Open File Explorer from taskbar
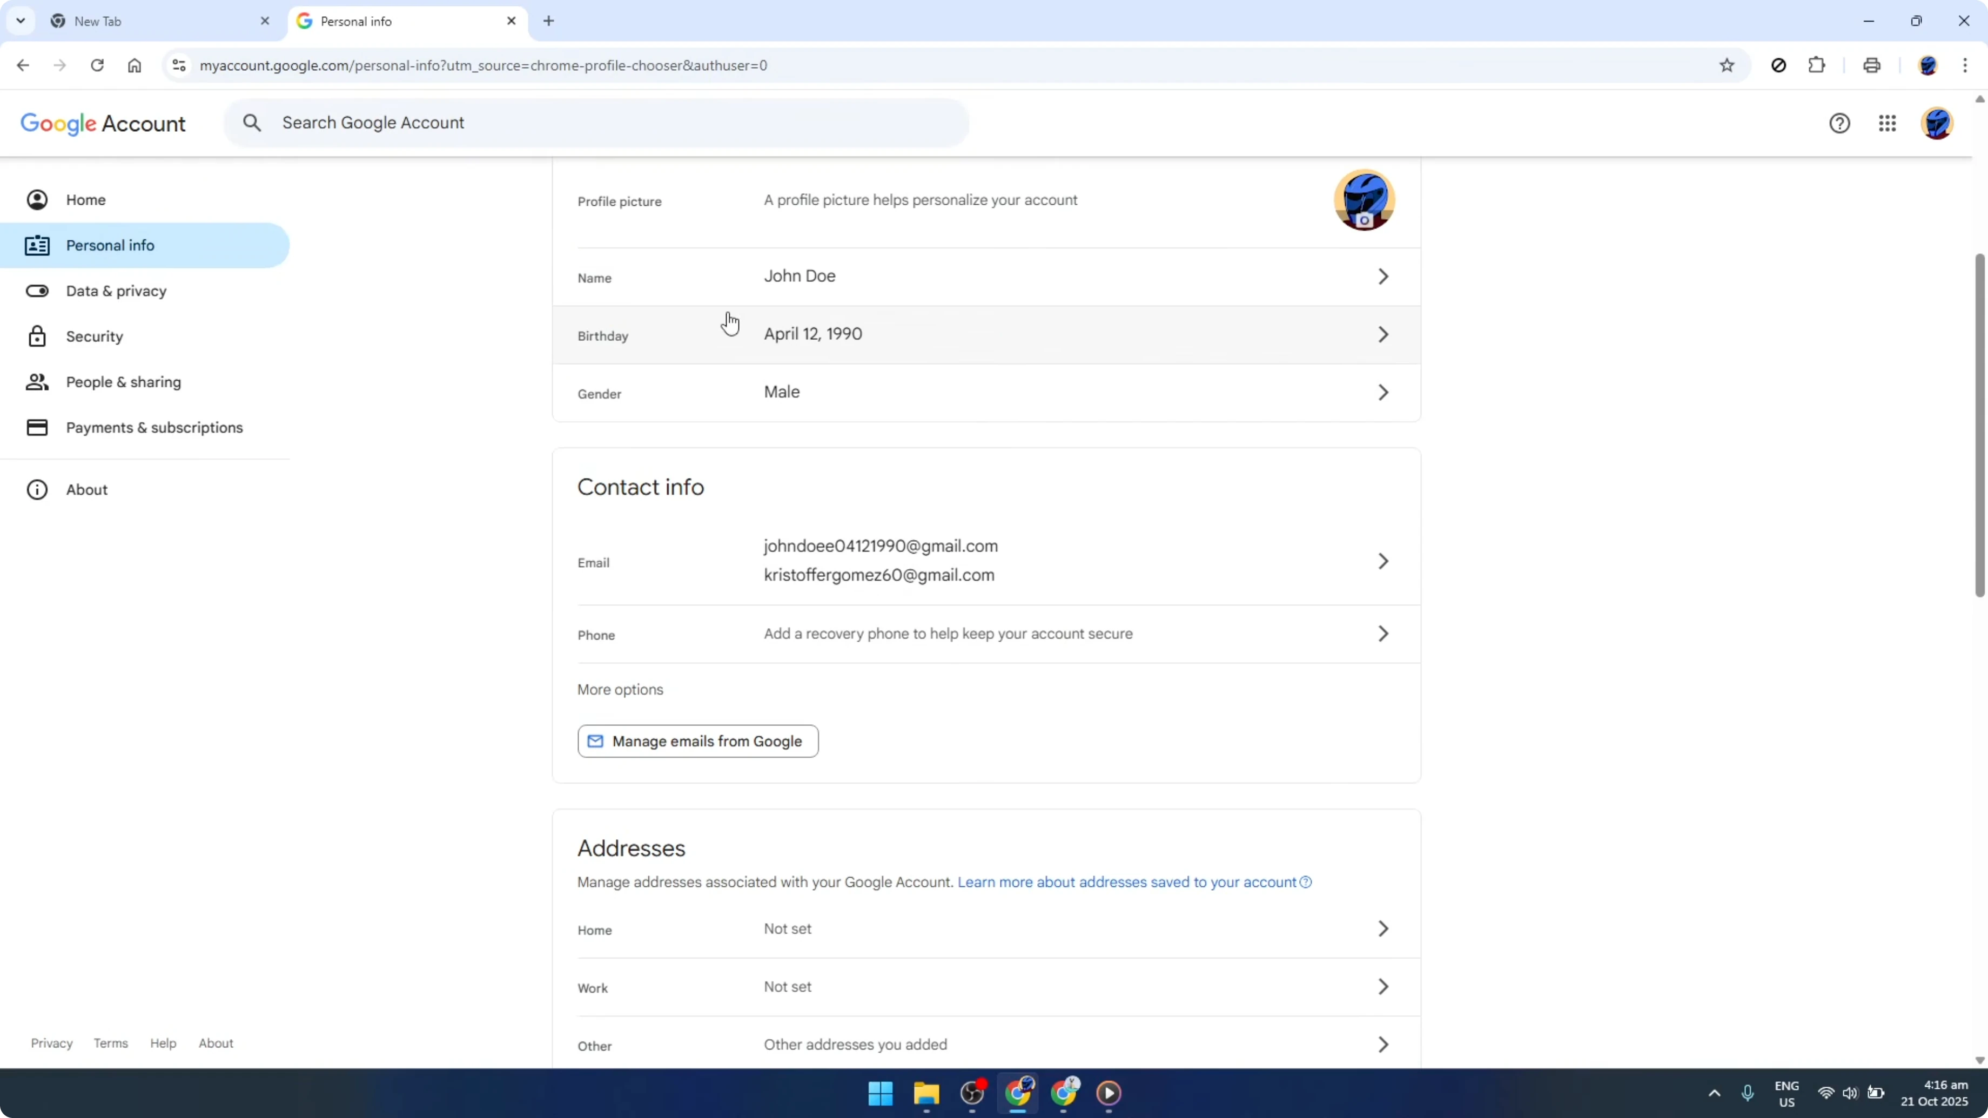Viewport: 1988px width, 1118px height. [x=926, y=1093]
